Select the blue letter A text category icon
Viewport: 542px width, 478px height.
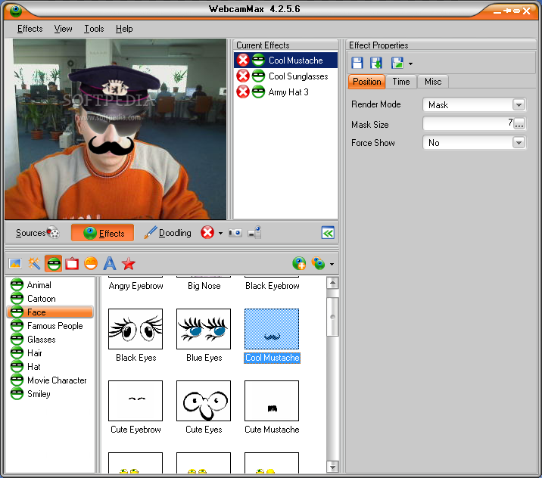coord(110,263)
